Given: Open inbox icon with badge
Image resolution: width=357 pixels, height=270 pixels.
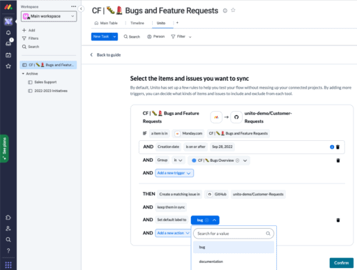Looking at the screenshot, I should click(x=8, y=43).
